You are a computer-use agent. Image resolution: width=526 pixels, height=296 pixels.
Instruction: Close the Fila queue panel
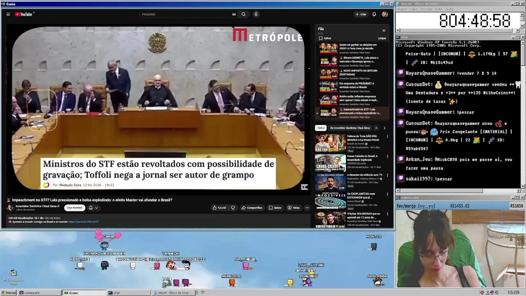[x=384, y=30]
